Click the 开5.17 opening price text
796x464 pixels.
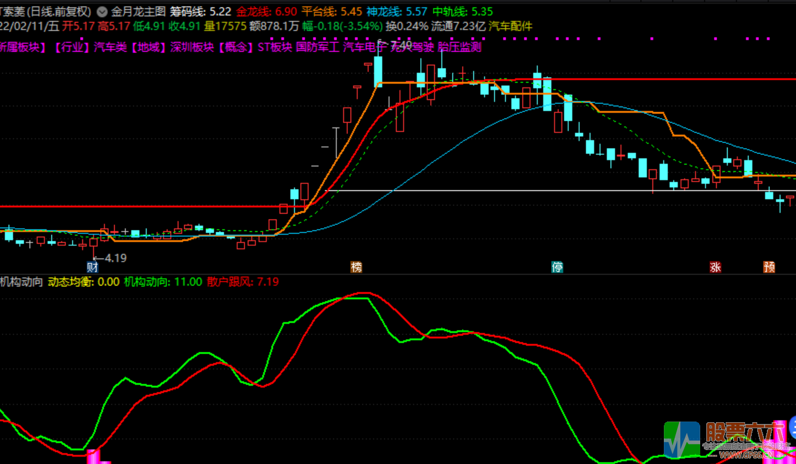pos(79,26)
